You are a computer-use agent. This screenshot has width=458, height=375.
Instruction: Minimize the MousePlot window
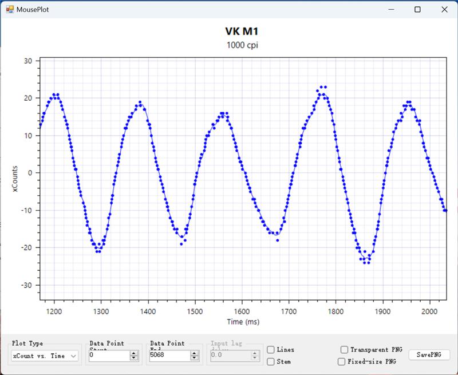[392, 9]
